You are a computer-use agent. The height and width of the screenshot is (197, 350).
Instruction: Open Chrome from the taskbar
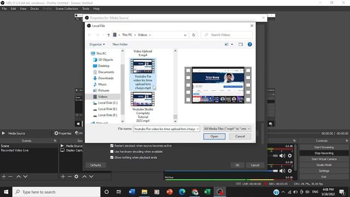tap(195, 192)
